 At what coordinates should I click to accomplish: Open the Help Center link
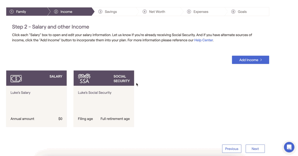coord(203,40)
